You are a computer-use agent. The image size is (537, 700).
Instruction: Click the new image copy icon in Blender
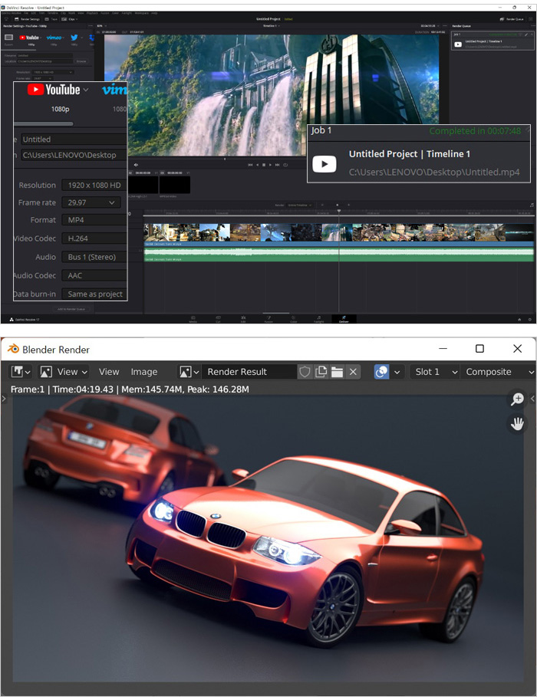tap(321, 371)
